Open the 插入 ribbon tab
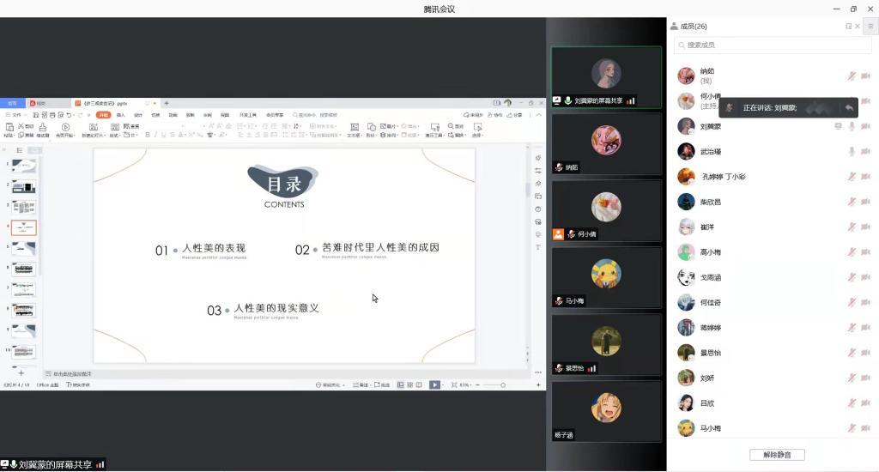The image size is (879, 472). (x=121, y=115)
